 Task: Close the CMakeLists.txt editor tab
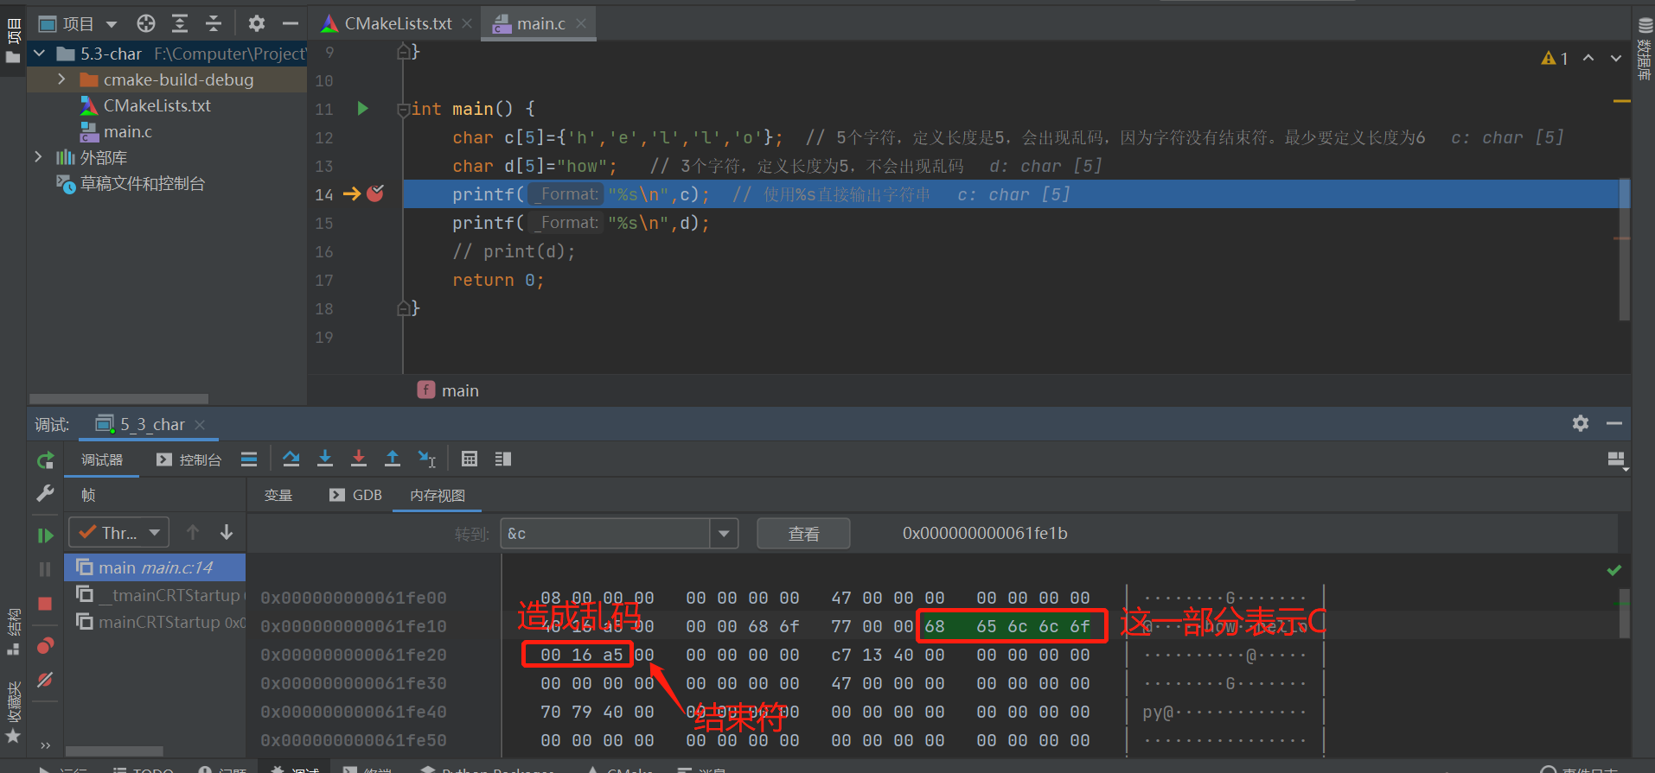tap(467, 23)
